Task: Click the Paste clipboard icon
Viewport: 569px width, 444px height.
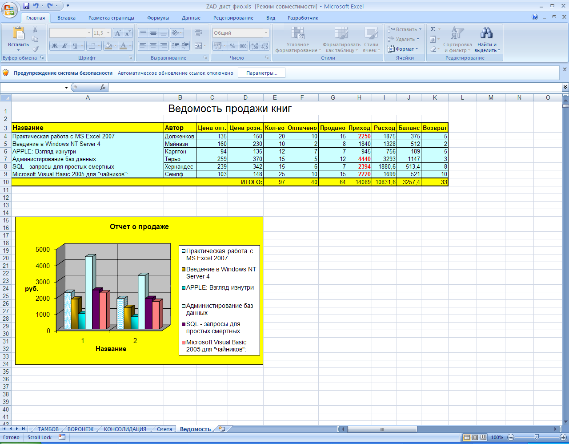Action: [x=18, y=33]
